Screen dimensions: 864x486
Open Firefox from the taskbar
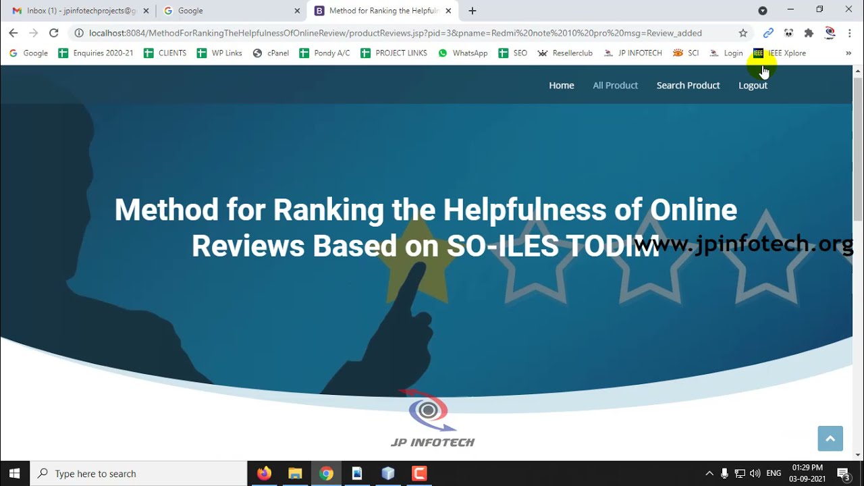coord(264,474)
